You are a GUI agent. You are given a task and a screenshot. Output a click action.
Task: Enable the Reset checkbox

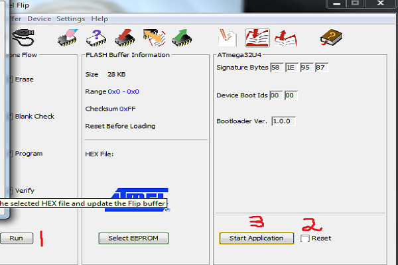click(305, 238)
